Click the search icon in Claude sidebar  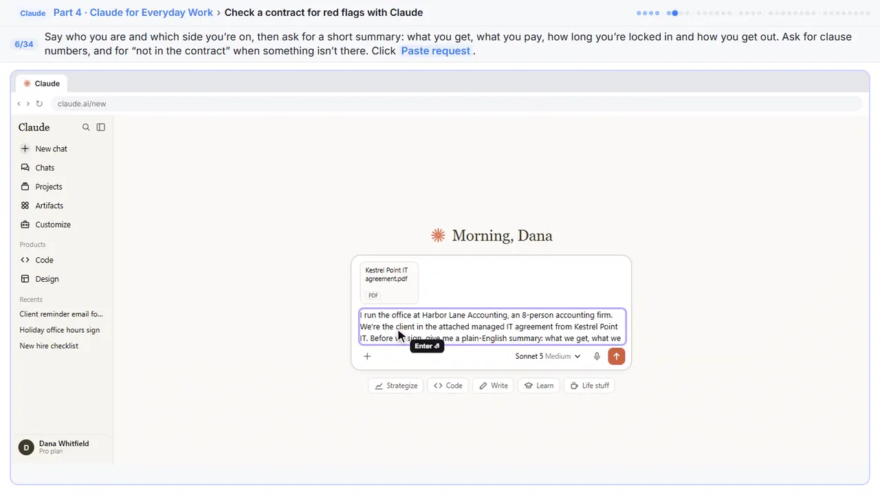86,127
